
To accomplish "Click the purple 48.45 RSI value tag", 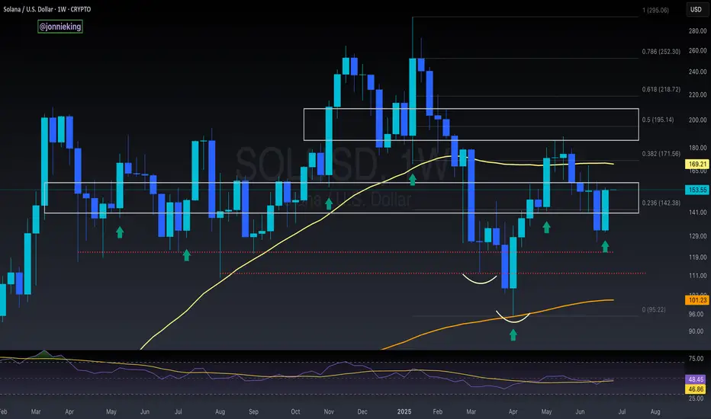I will click(696, 379).
